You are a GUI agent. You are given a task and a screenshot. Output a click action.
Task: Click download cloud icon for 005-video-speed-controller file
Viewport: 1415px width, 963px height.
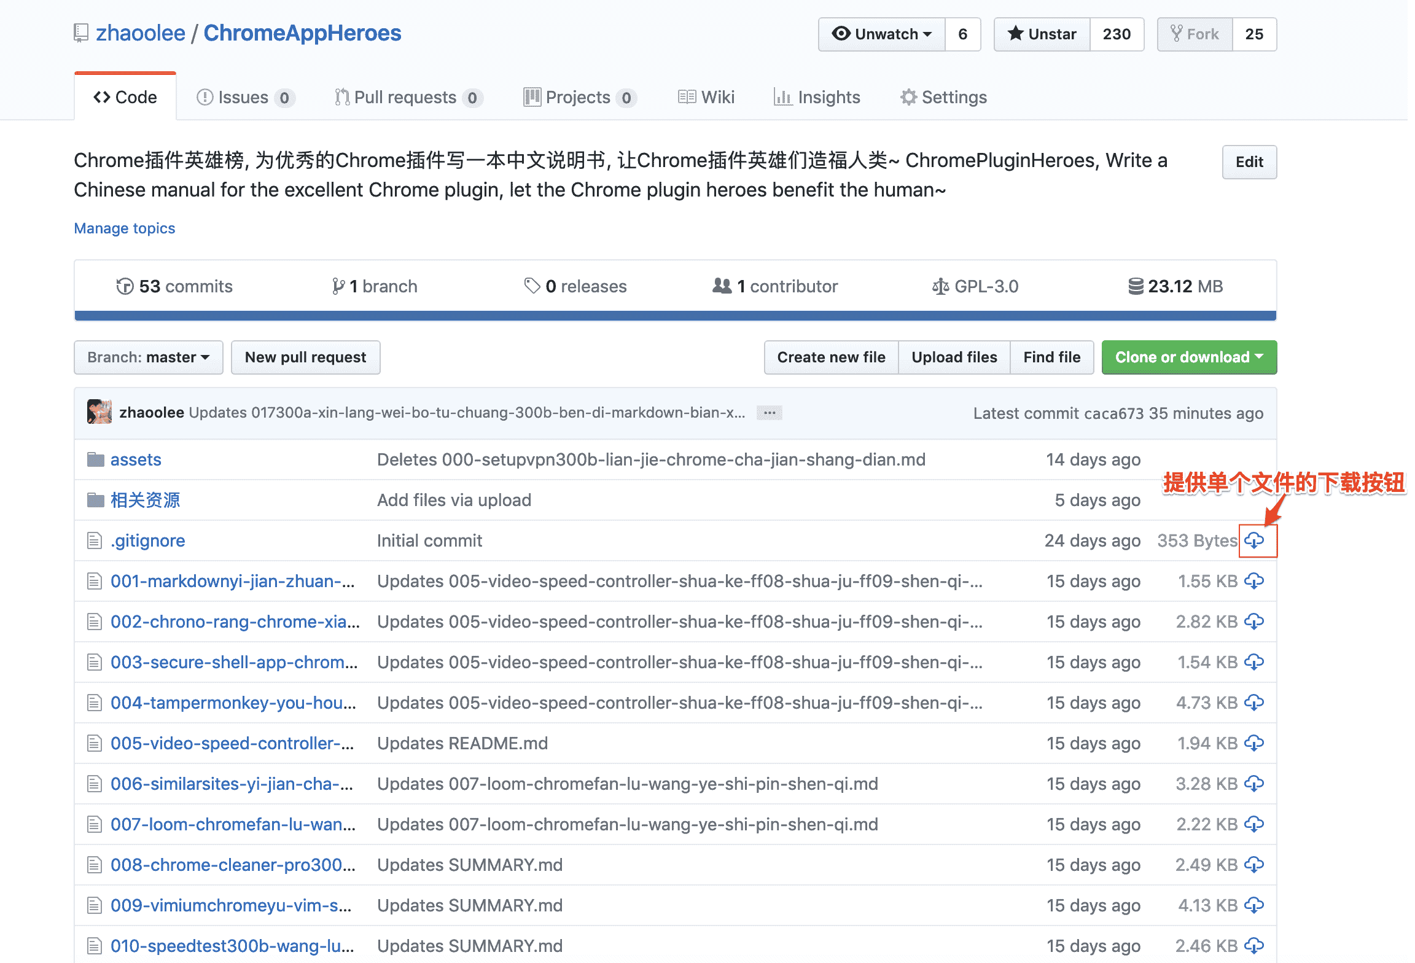(1254, 743)
